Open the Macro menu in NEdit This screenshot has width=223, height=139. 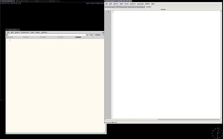coord(37,32)
